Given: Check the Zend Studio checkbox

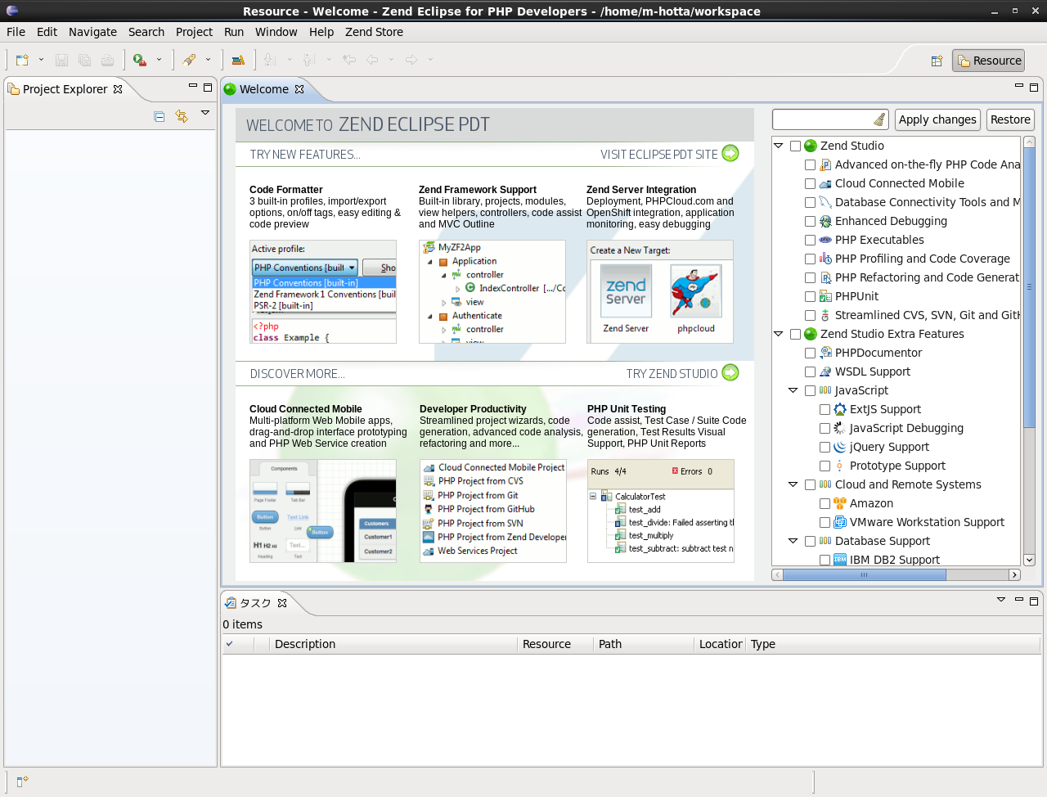Looking at the screenshot, I should [795, 146].
